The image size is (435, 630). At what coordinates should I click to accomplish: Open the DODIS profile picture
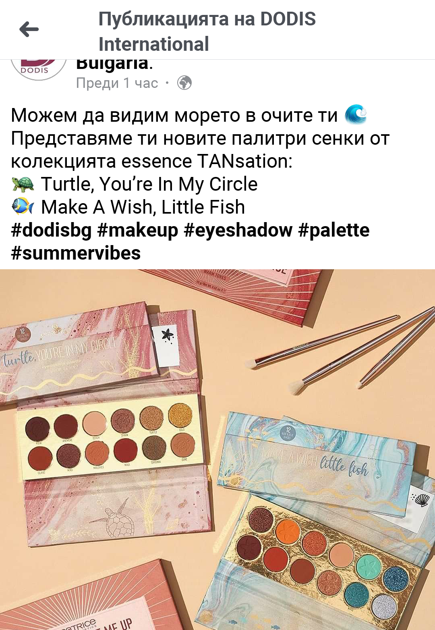[38, 69]
